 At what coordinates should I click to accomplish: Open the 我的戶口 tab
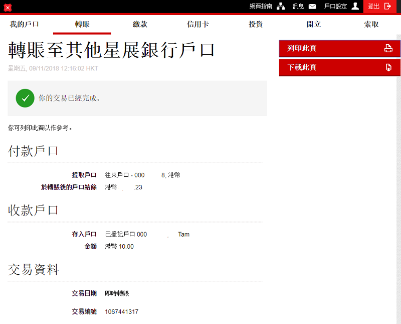[x=24, y=24]
